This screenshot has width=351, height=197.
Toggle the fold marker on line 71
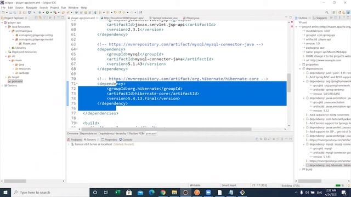77,84
